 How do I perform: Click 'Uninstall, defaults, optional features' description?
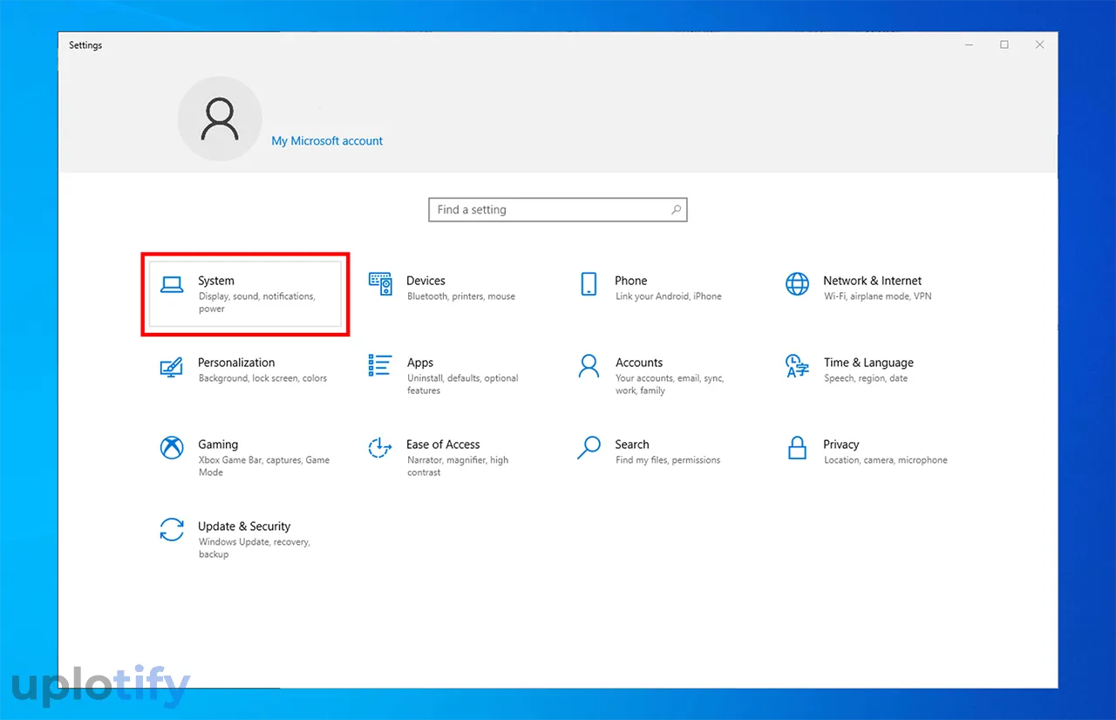pyautogui.click(x=463, y=384)
